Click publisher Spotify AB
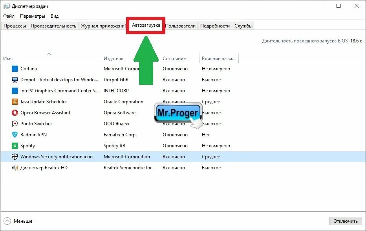 click(x=114, y=146)
